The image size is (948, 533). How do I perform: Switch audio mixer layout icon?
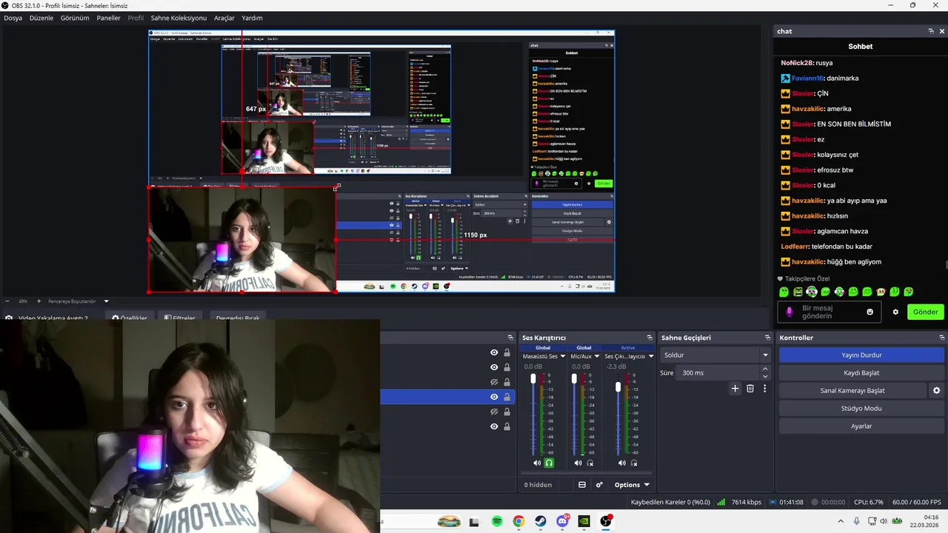(582, 485)
